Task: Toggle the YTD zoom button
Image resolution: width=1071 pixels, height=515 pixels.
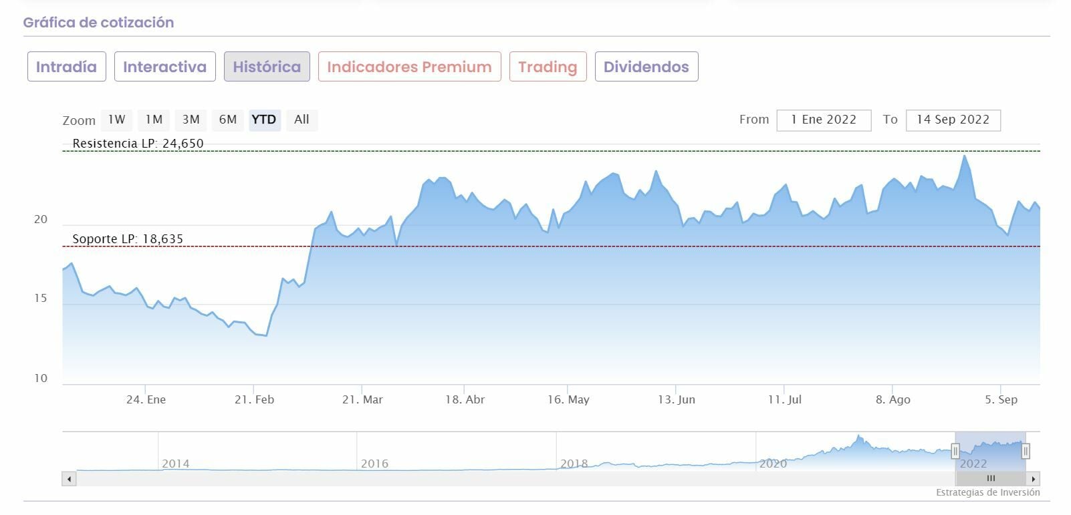Action: pos(264,120)
